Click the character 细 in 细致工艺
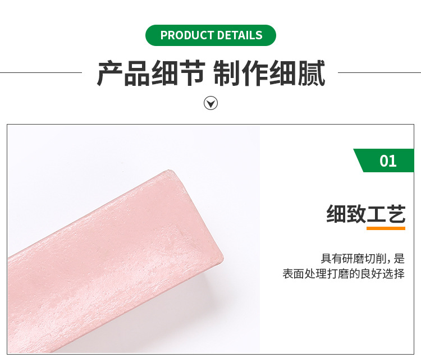 [336, 214]
